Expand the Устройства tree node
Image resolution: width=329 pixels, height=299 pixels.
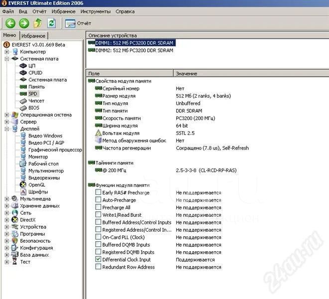(6, 227)
